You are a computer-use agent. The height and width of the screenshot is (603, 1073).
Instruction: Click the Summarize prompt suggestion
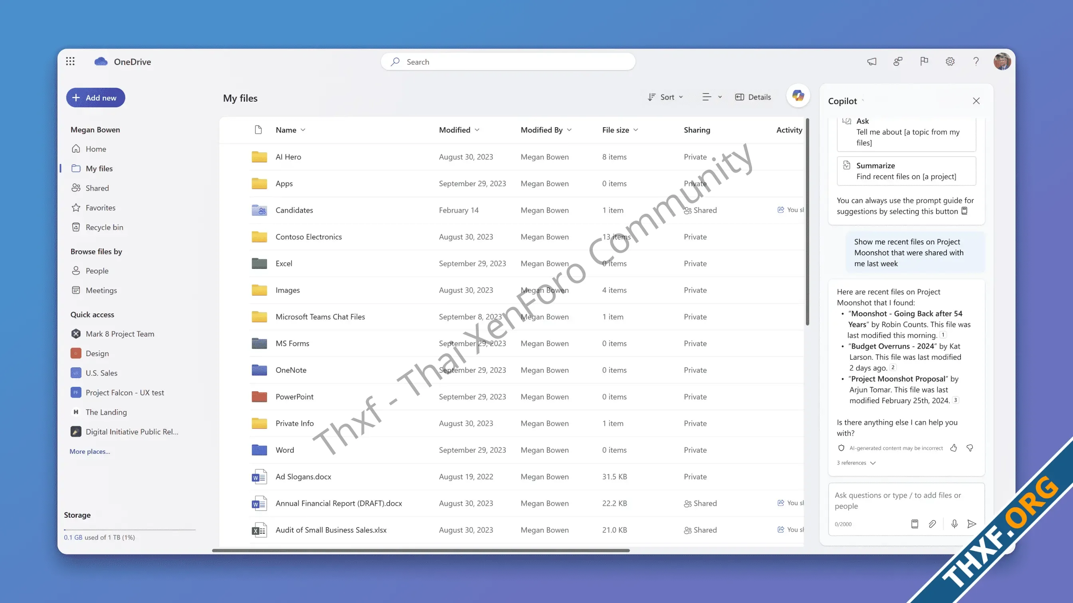906,171
